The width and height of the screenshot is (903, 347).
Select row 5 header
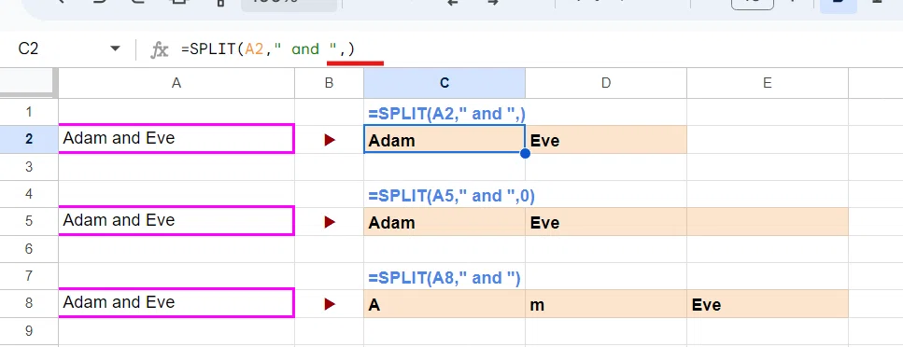tap(29, 222)
